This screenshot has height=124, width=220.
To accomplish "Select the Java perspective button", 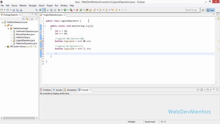I will click(x=210, y=10).
